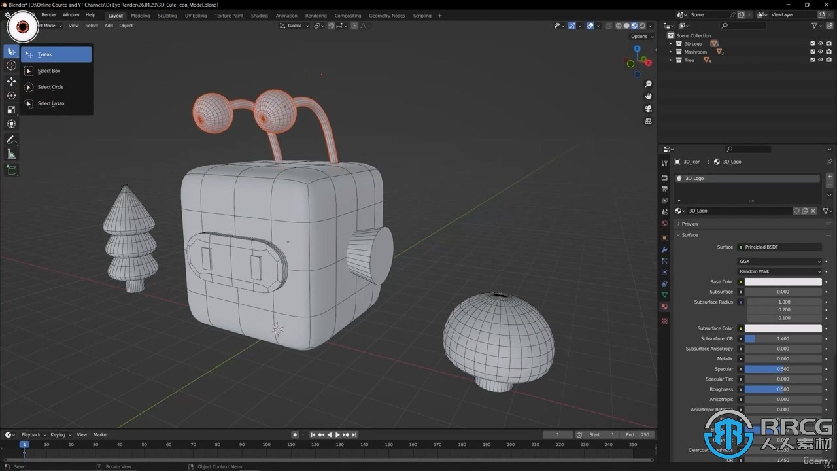Switch orthographic/perspective with grid icon

pyautogui.click(x=648, y=121)
